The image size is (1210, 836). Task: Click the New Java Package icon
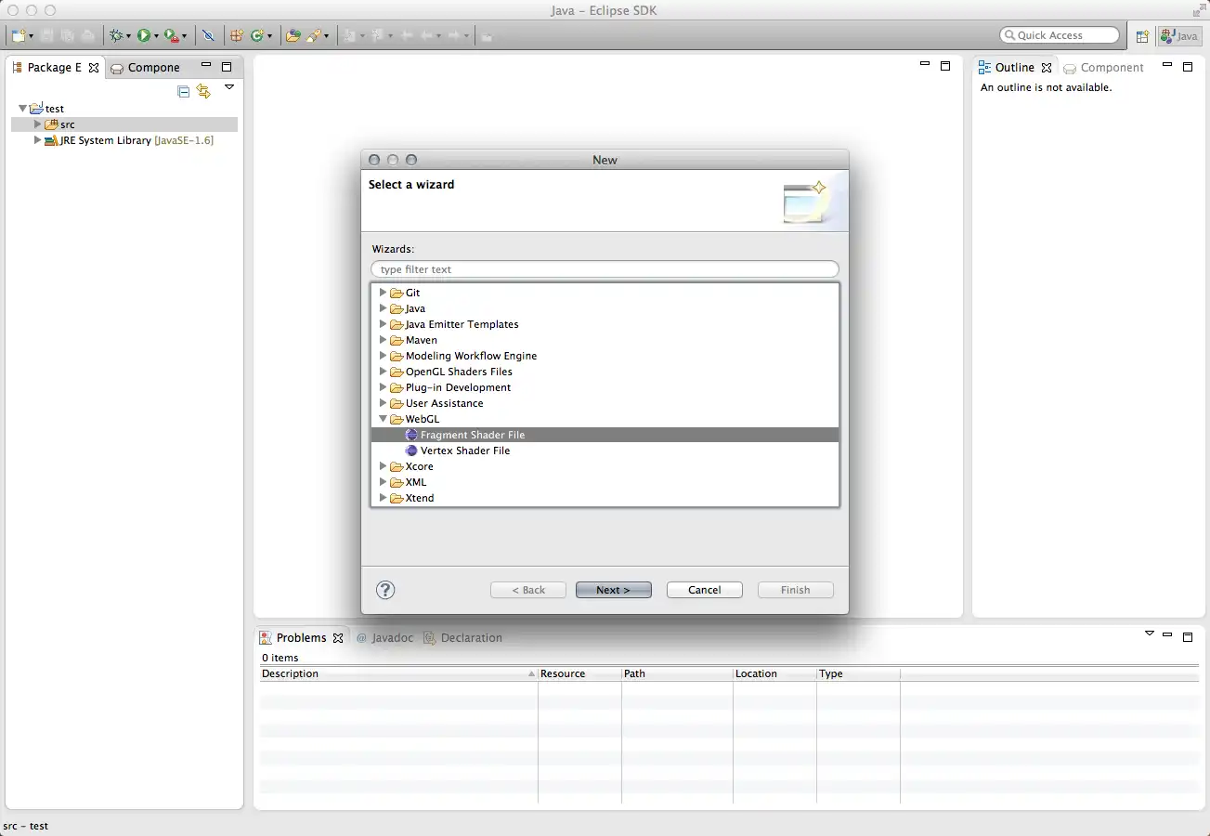coord(237,35)
